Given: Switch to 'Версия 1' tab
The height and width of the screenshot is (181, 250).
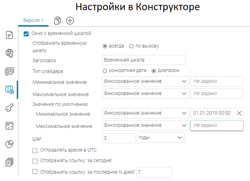Looking at the screenshot, I should click(33, 20).
